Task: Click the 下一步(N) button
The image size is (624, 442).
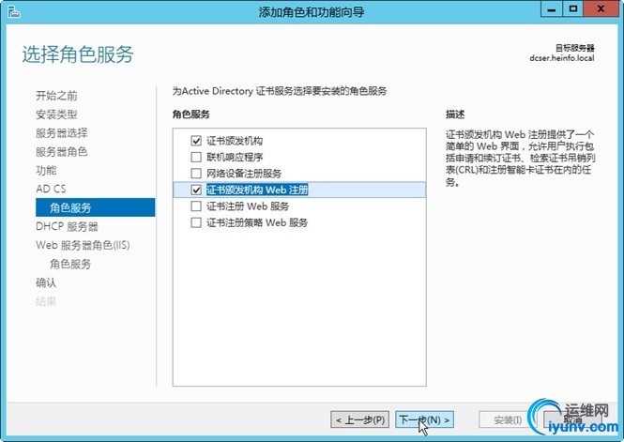Action: coord(424,419)
